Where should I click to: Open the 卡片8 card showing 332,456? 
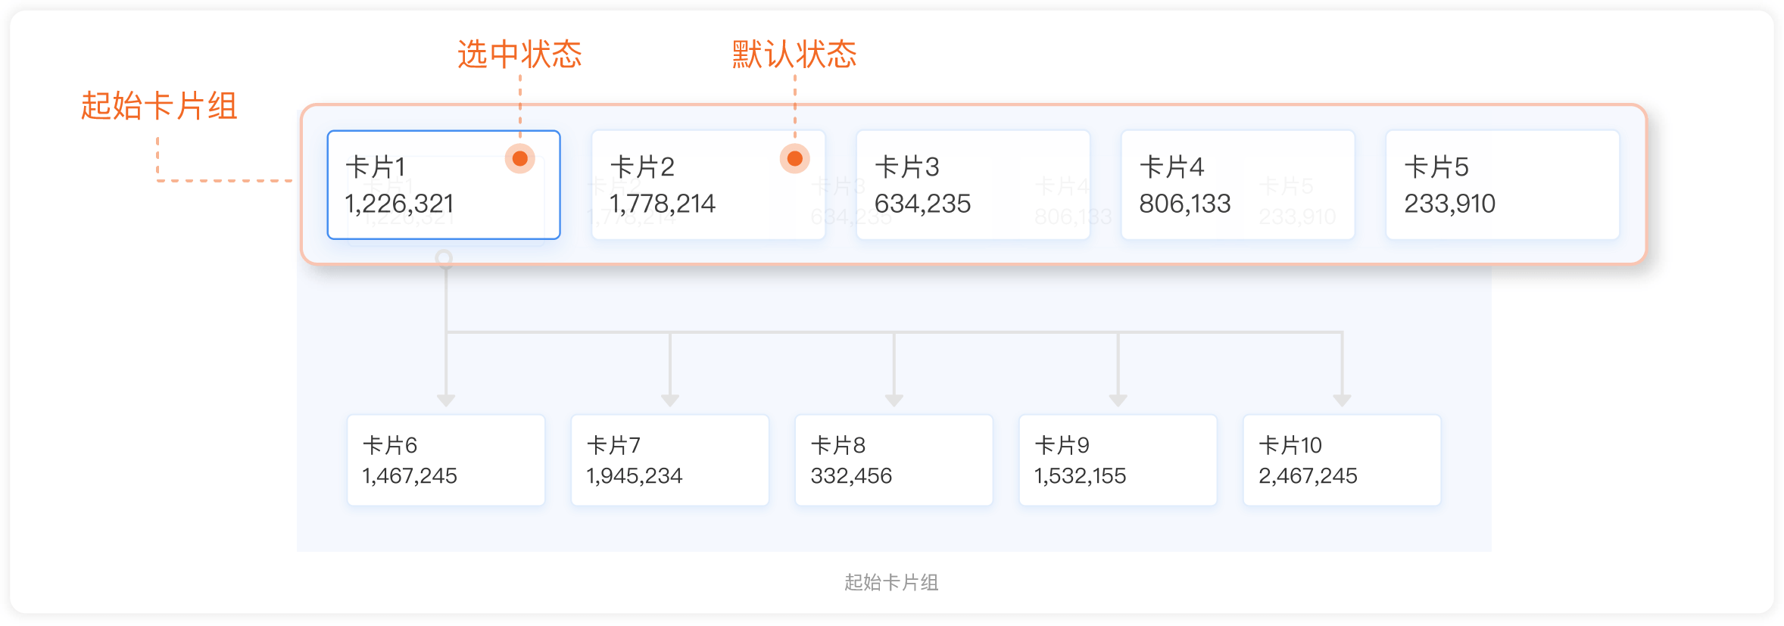tap(894, 460)
